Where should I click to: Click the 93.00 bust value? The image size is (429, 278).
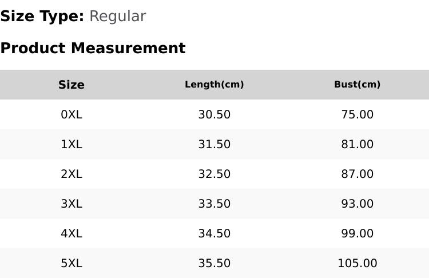point(357,204)
